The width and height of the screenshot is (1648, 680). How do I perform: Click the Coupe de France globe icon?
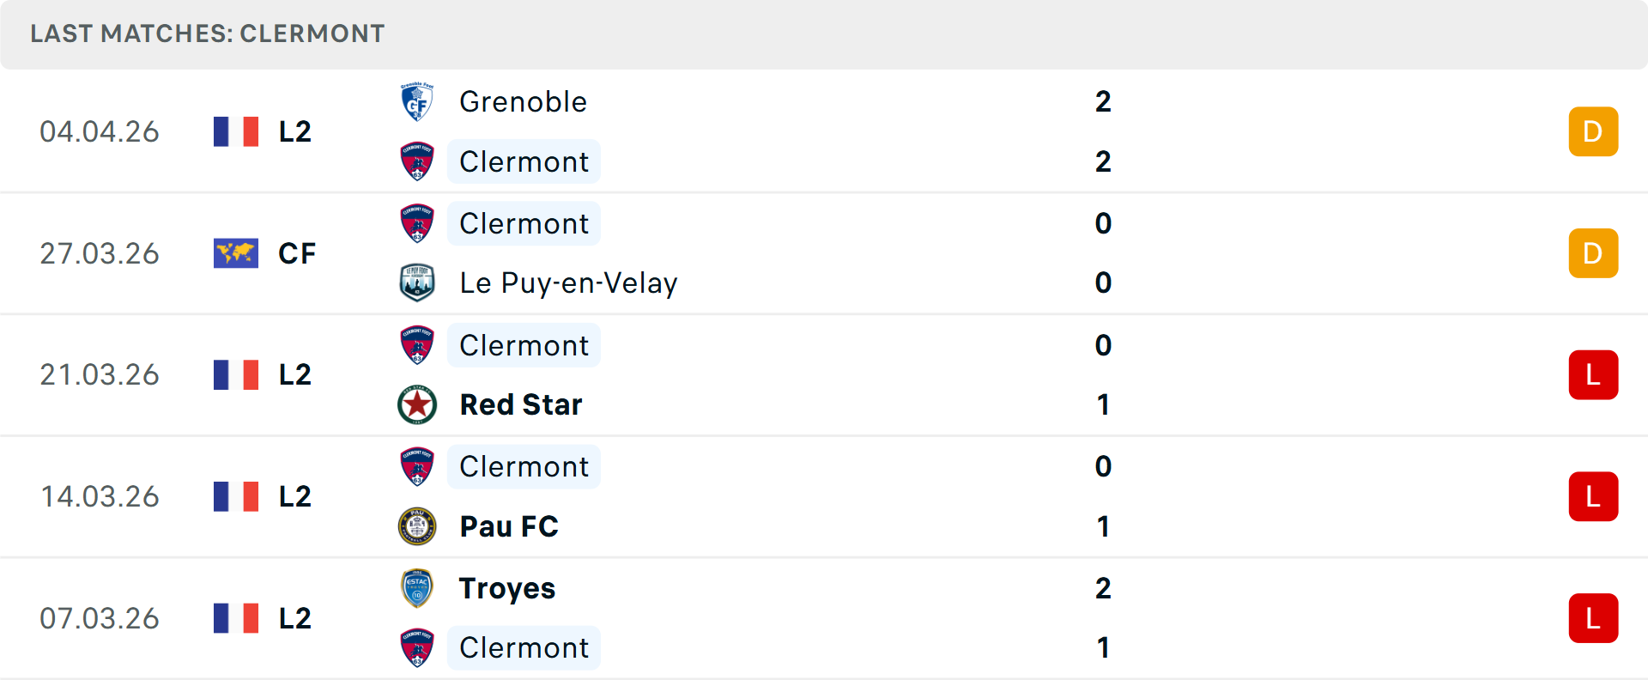pyautogui.click(x=235, y=253)
